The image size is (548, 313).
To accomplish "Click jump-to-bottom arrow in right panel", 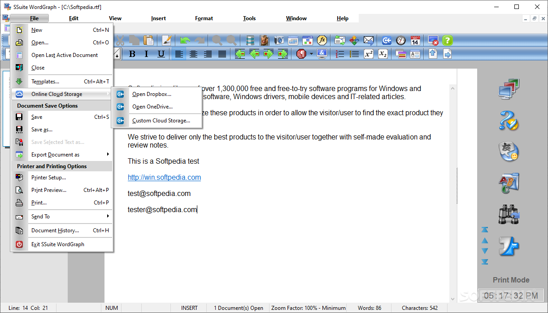I will (485, 261).
